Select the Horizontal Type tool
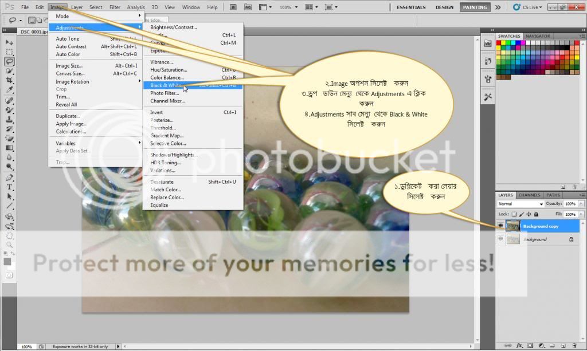 coord(10,187)
